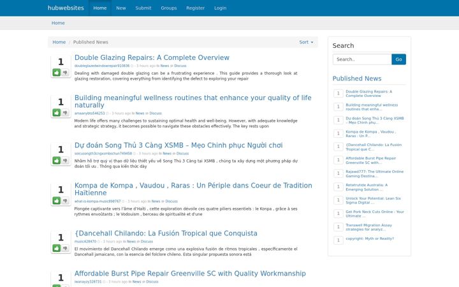459x287 pixels.
Task: Open sidebar link Retatrutide Australia
Action: (x=367, y=187)
